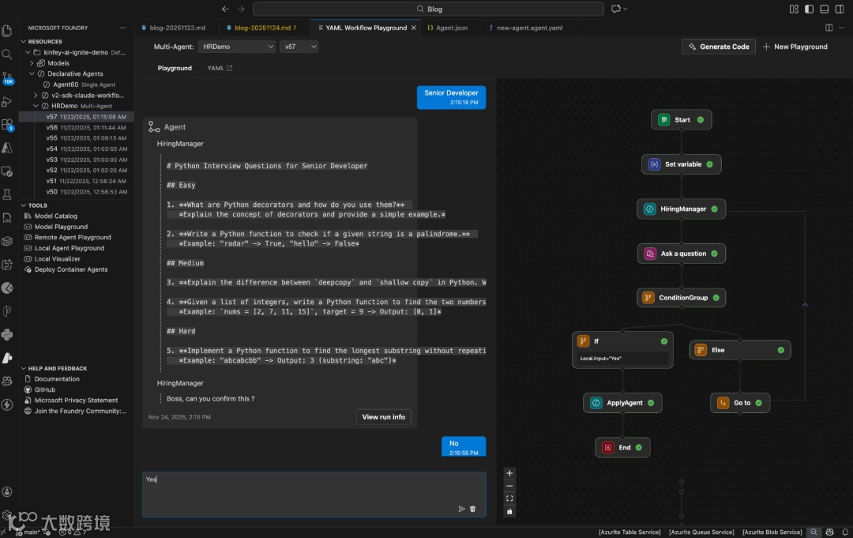This screenshot has height=538, width=853.
Task: Switch to the blog-20251124.md tab
Action: click(265, 28)
